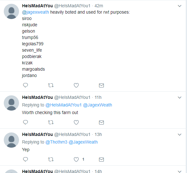Open the chevron menu on the 13h tweet

point(179,135)
